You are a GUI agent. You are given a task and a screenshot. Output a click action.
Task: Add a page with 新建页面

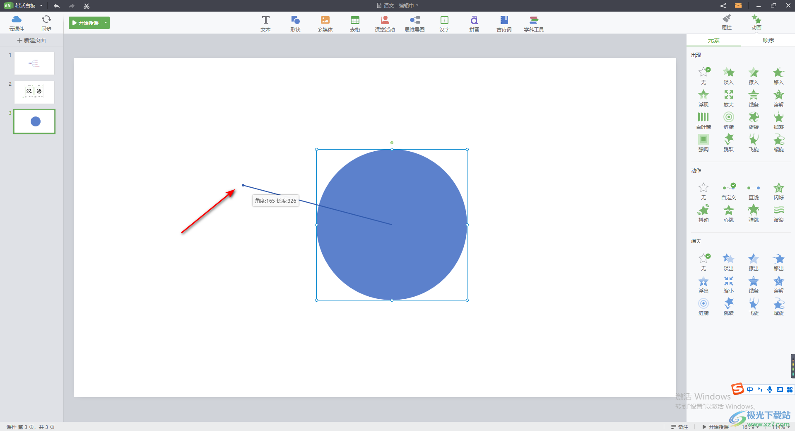tap(31, 40)
